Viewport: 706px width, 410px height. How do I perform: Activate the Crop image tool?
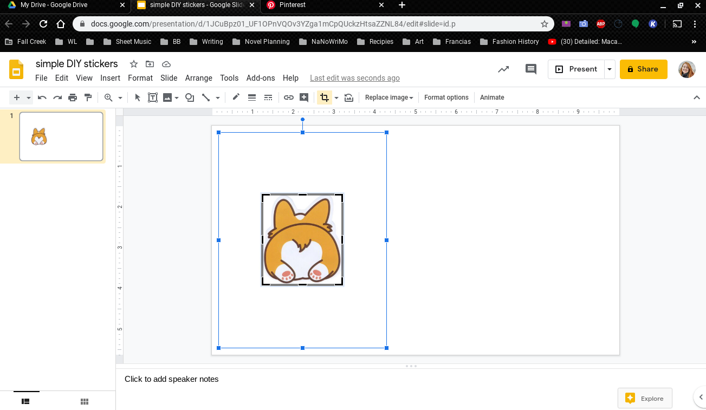pos(324,97)
